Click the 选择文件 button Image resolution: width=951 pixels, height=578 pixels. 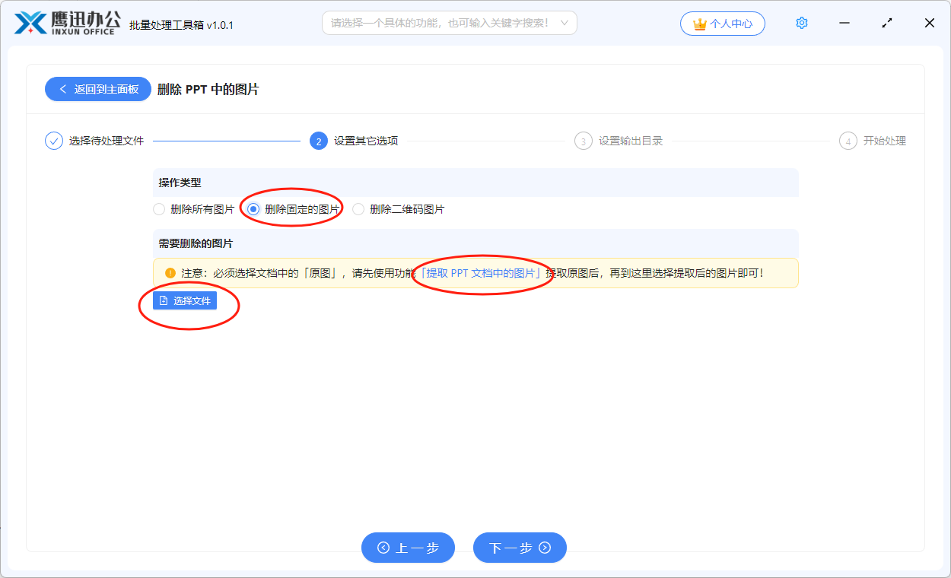[x=185, y=300]
